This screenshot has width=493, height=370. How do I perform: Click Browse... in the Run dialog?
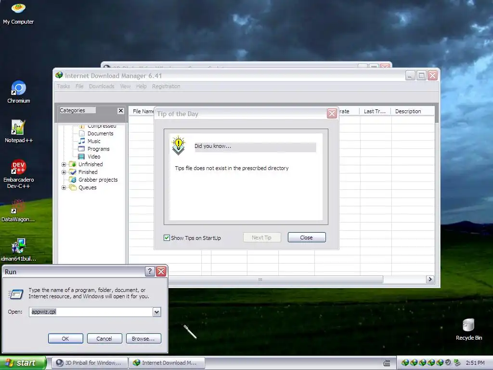tap(143, 339)
